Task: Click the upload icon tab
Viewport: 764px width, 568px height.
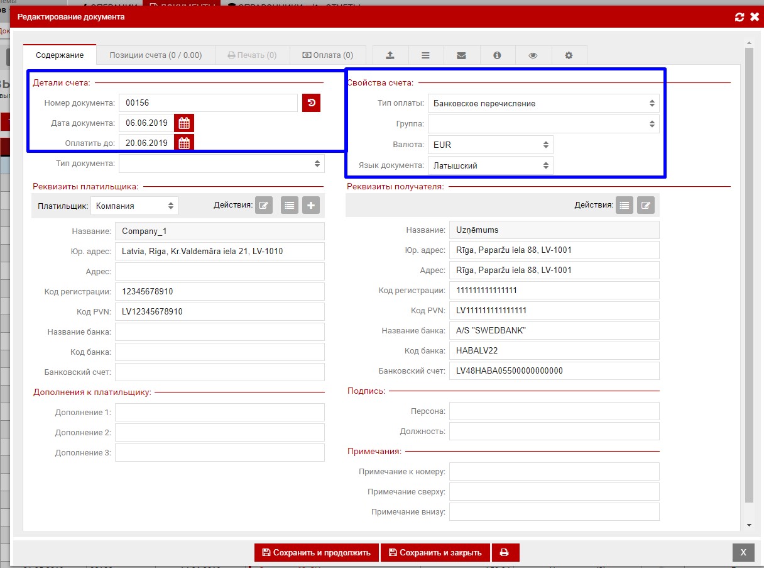Action: (390, 55)
